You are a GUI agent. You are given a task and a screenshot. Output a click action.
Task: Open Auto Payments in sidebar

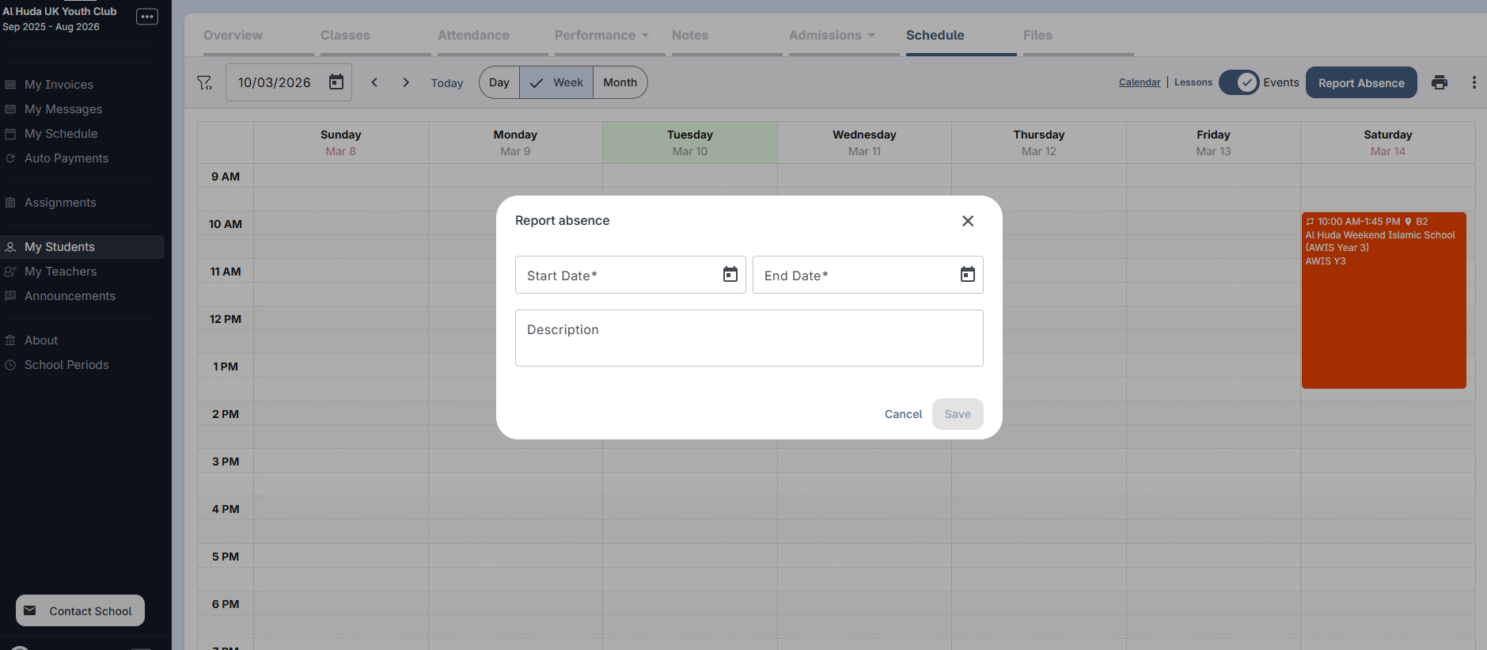(82, 158)
